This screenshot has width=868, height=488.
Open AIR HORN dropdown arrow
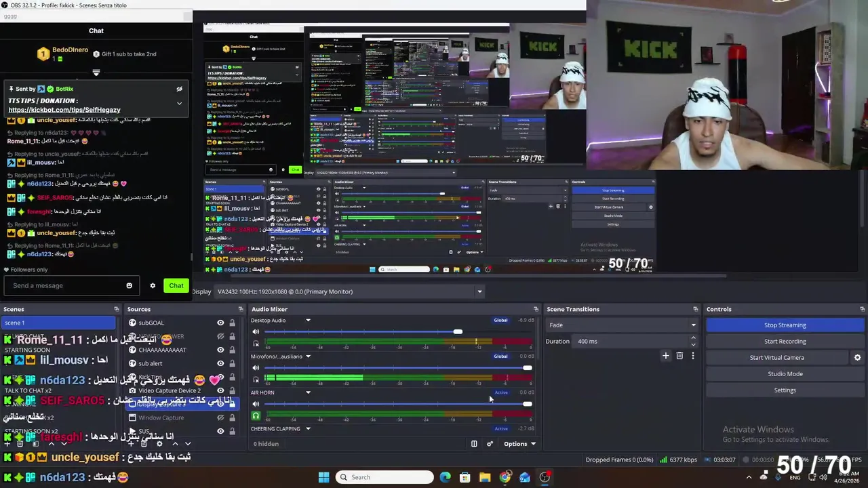[x=308, y=392]
